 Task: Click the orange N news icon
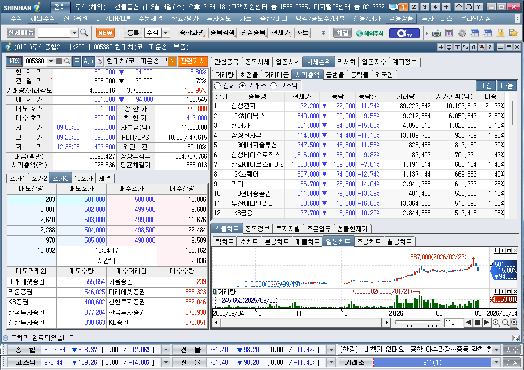pos(172,61)
